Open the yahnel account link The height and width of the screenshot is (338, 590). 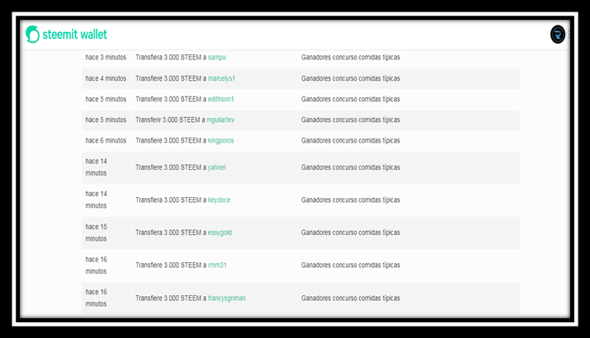pos(216,167)
